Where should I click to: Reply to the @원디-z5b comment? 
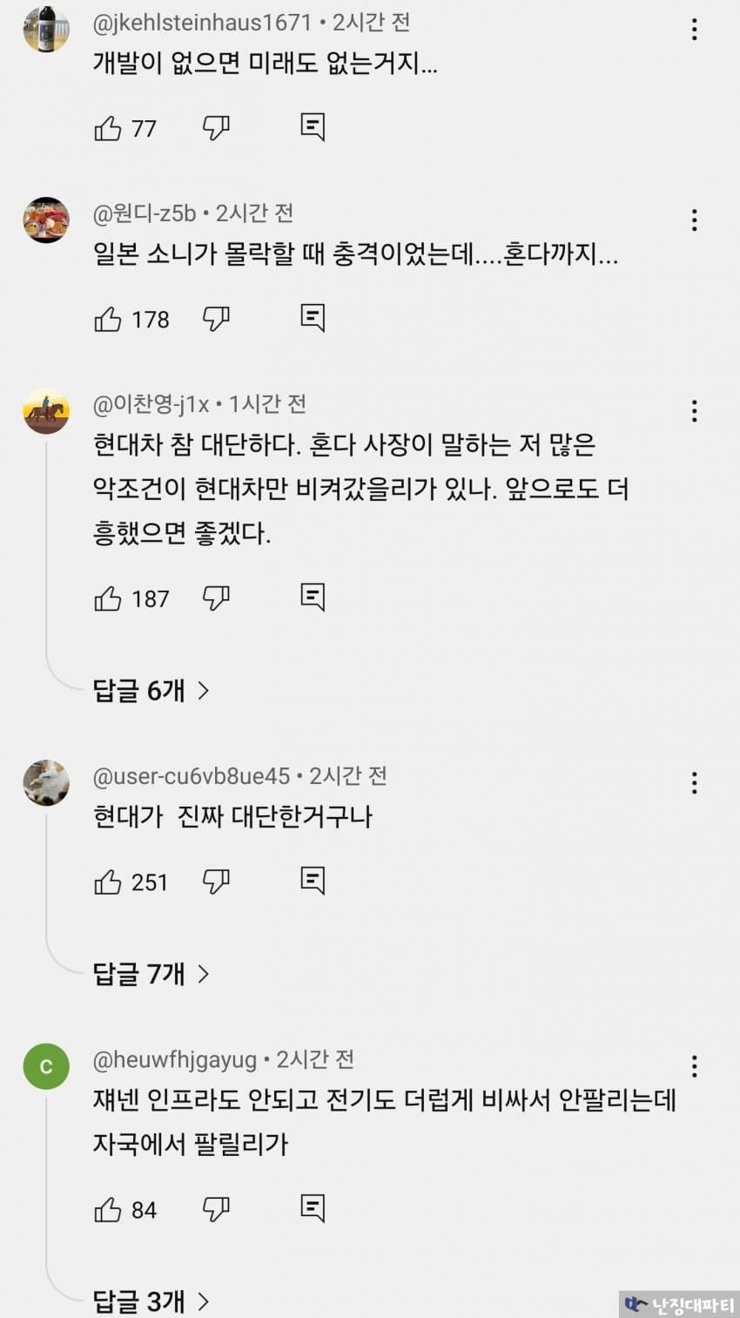[313, 318]
